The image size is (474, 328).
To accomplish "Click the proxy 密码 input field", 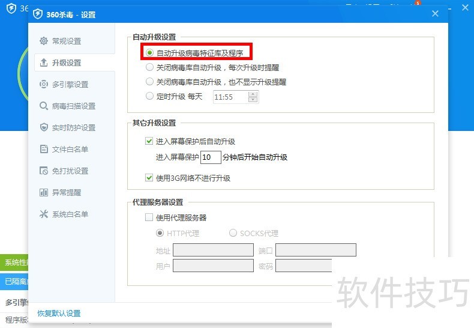I will tap(304, 266).
